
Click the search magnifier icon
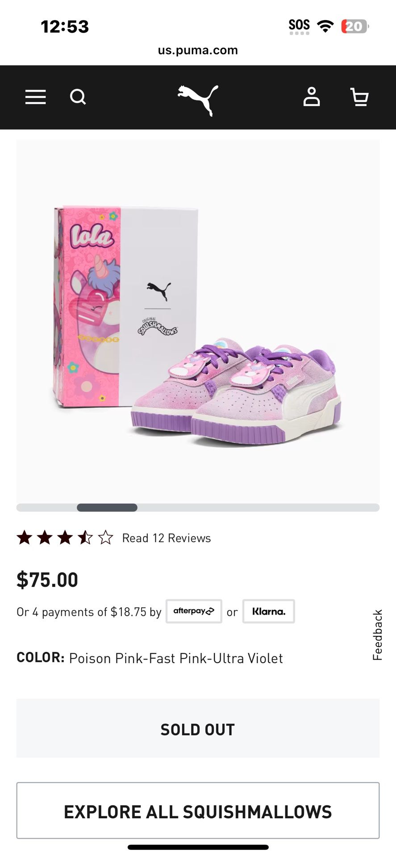[78, 97]
